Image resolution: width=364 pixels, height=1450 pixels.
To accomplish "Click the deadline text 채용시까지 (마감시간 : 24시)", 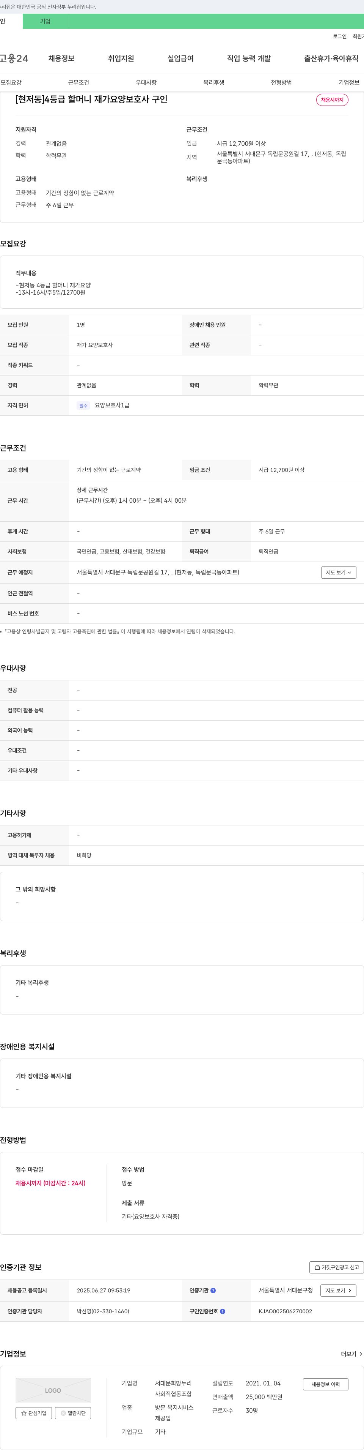I will pos(50,1183).
